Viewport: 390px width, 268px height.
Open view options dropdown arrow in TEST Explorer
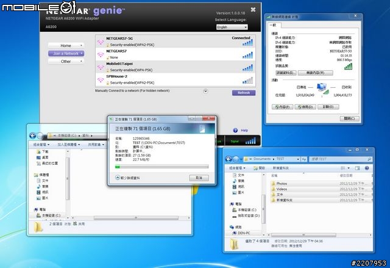pos(349,168)
